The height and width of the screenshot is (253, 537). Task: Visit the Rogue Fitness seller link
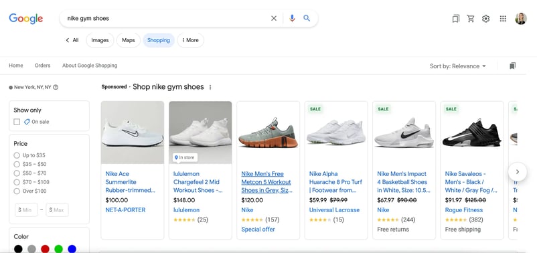(x=464, y=210)
